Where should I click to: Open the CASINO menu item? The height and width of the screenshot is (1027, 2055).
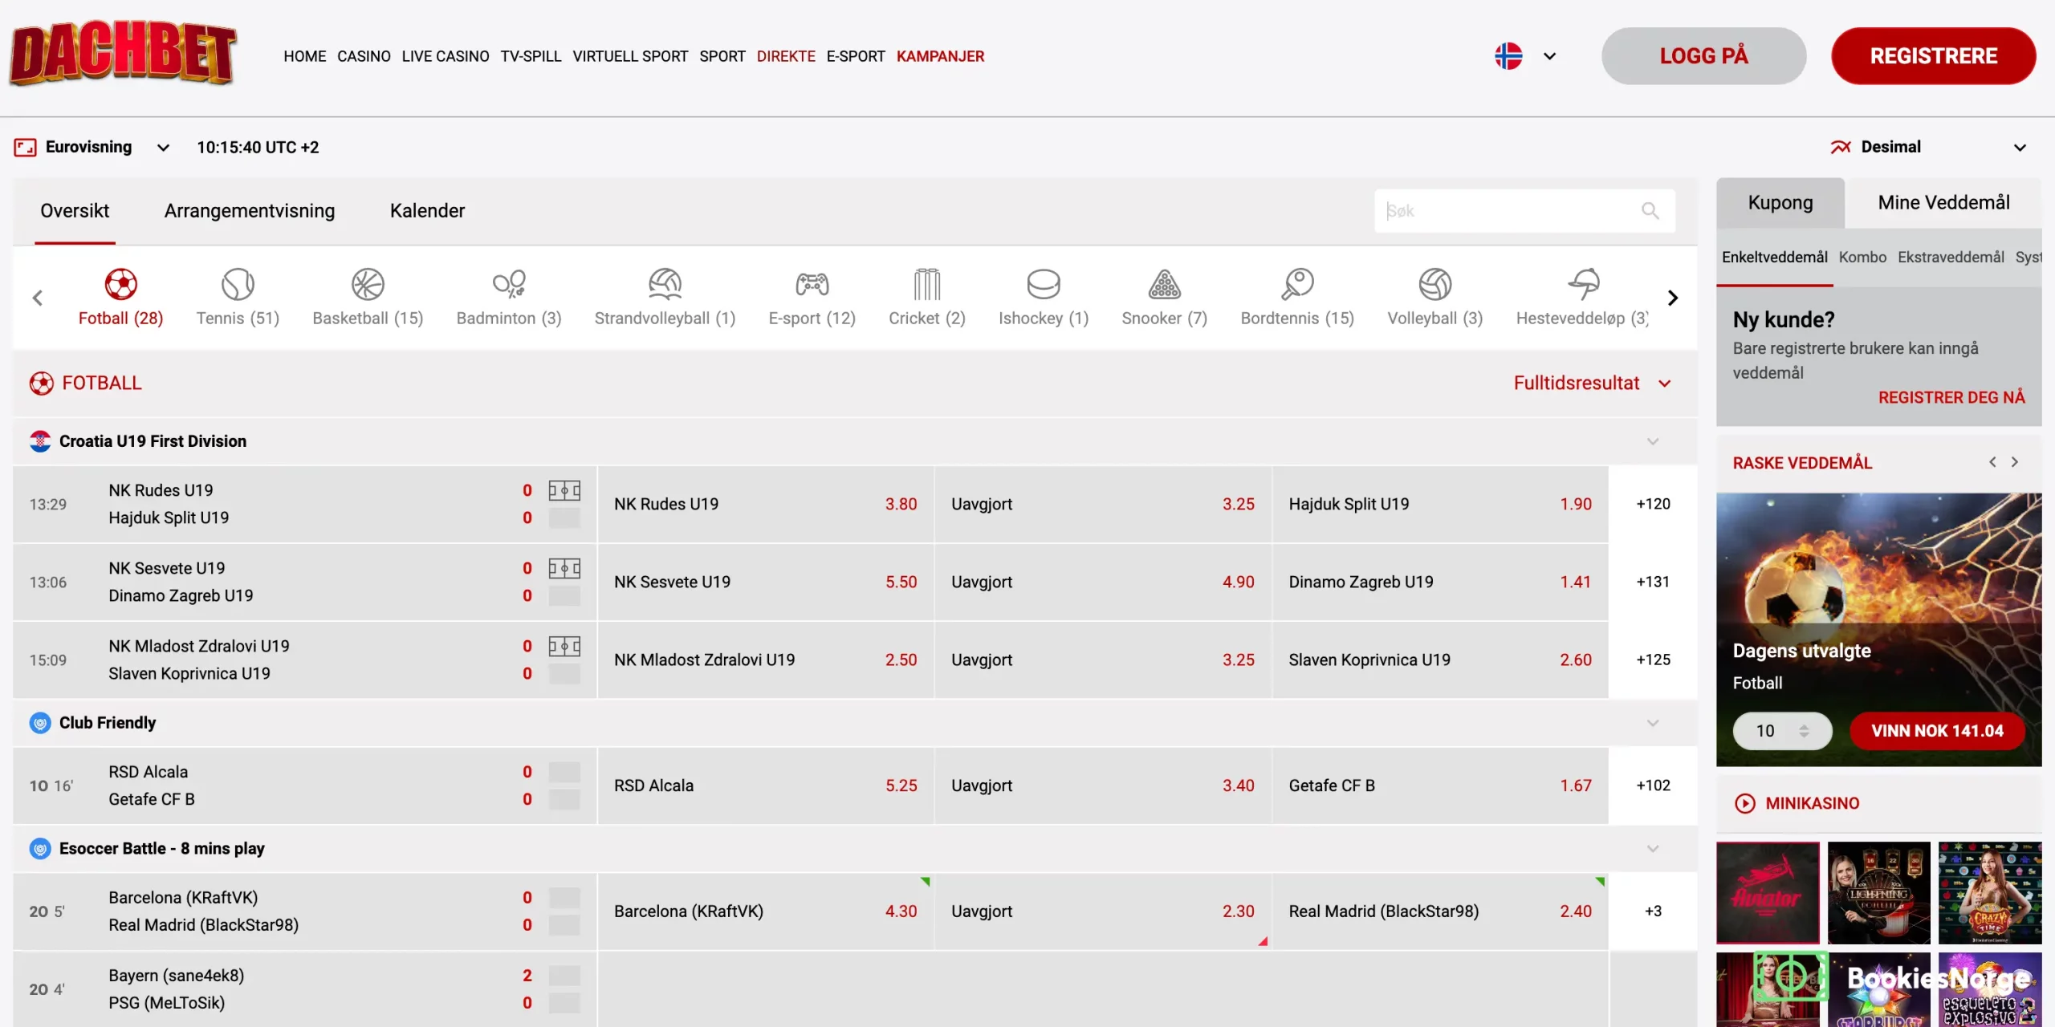pos(364,56)
